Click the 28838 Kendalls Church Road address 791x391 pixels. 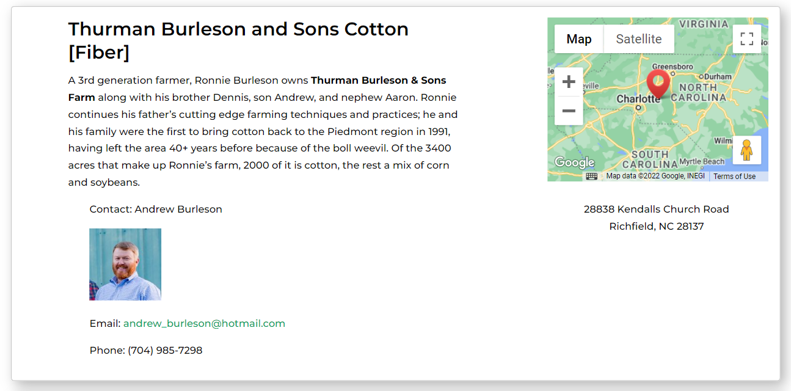pos(657,209)
